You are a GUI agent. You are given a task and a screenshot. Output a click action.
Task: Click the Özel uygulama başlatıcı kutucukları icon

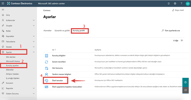coord(47,87)
